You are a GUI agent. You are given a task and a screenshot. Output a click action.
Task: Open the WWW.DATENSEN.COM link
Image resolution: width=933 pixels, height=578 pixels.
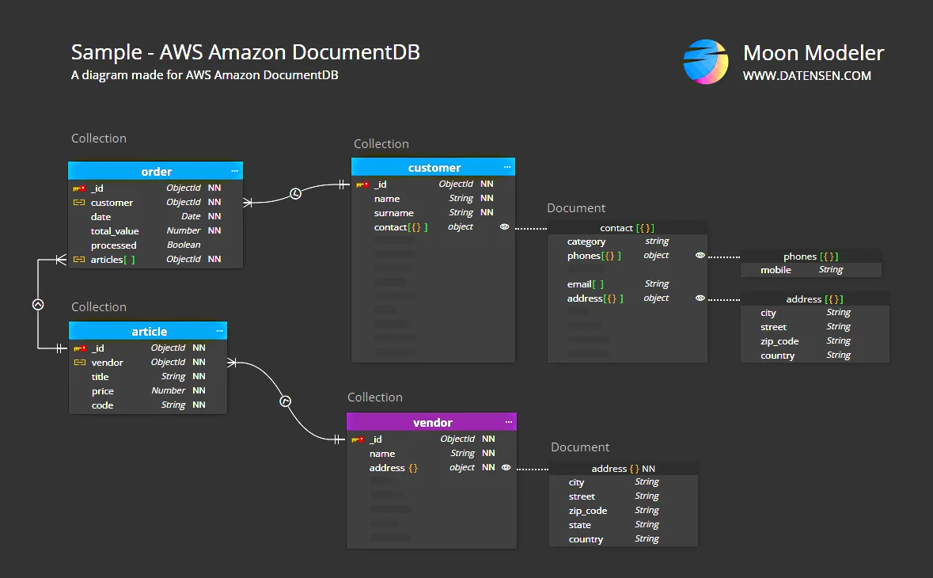(807, 76)
